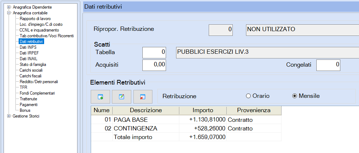Image resolution: width=359 pixels, height=153 pixels.
Task: Open Dati INAIL section
Action: click(x=28, y=59)
